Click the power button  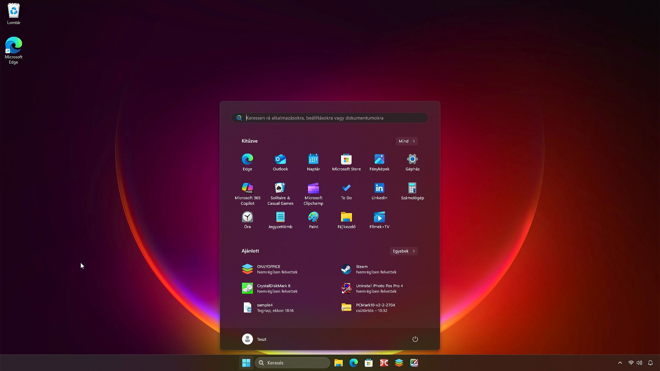(x=415, y=339)
